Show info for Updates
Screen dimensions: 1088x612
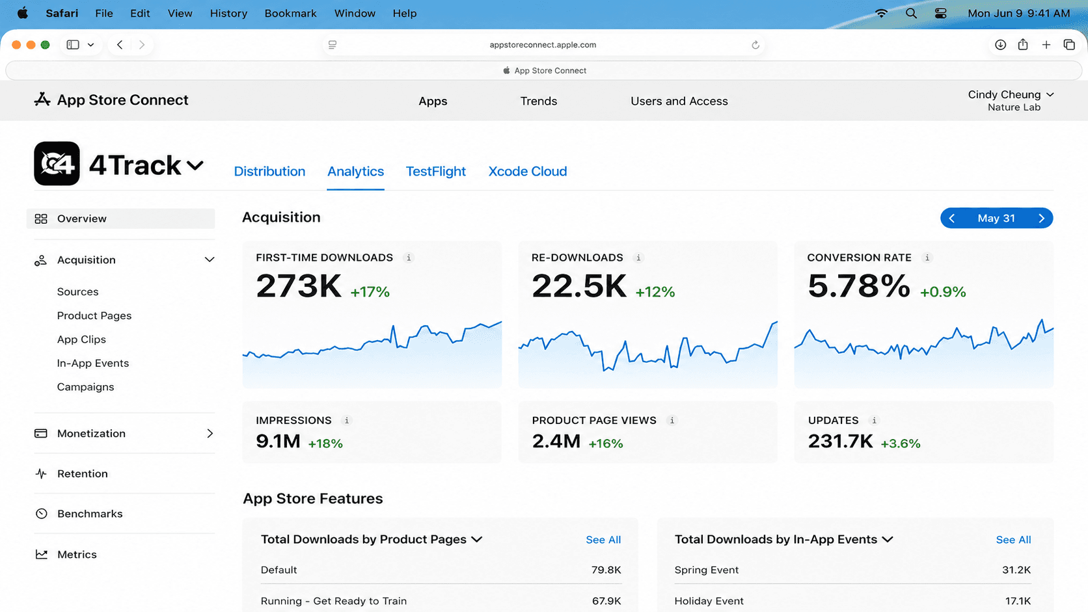[x=875, y=420]
